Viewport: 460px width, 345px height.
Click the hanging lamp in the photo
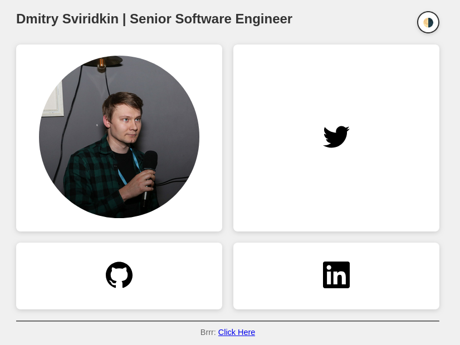point(101,62)
